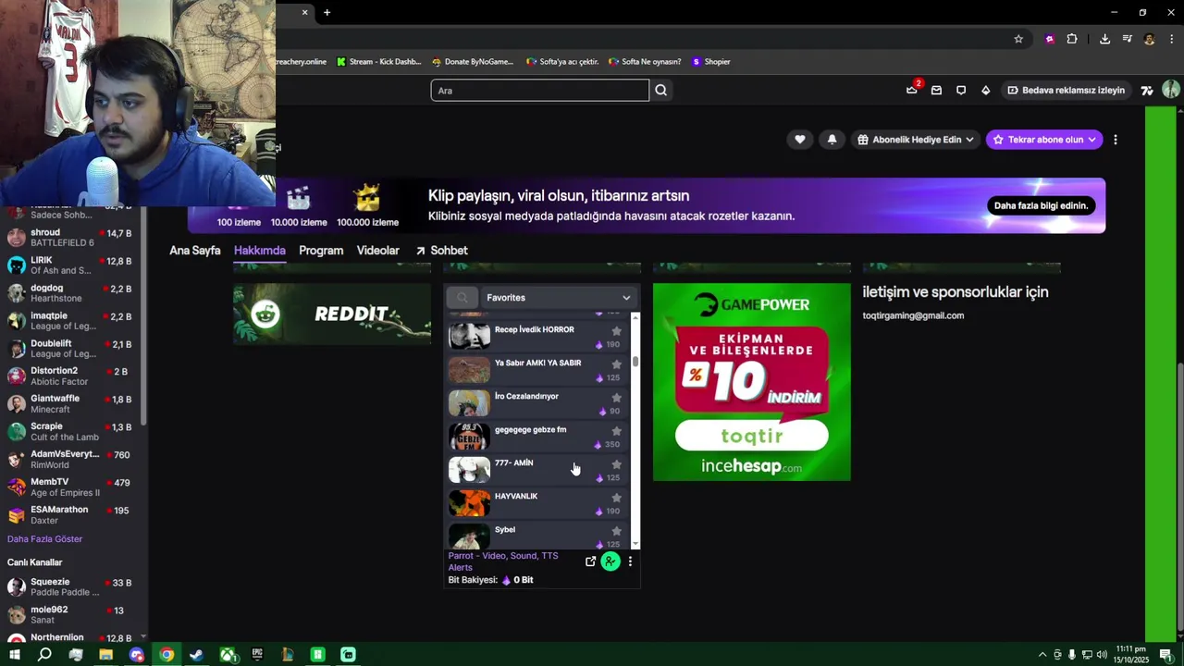This screenshot has width=1184, height=666.
Task: Follow heart icon on channel header
Action: (x=800, y=140)
